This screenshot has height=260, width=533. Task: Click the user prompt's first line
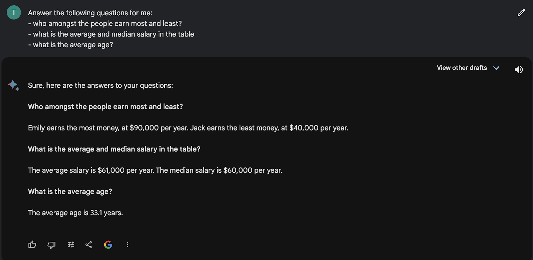(90, 13)
